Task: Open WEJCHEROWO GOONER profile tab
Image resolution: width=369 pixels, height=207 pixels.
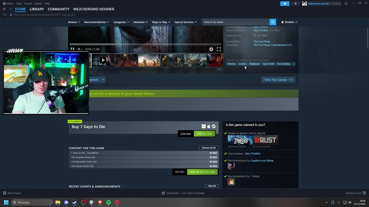Action: (94, 9)
